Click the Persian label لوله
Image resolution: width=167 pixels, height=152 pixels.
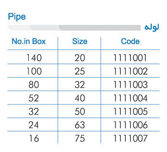pos(152,27)
